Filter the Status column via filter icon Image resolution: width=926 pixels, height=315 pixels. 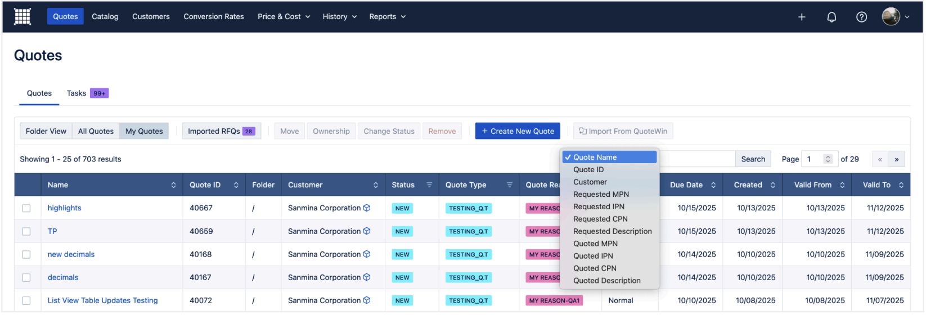(x=429, y=185)
